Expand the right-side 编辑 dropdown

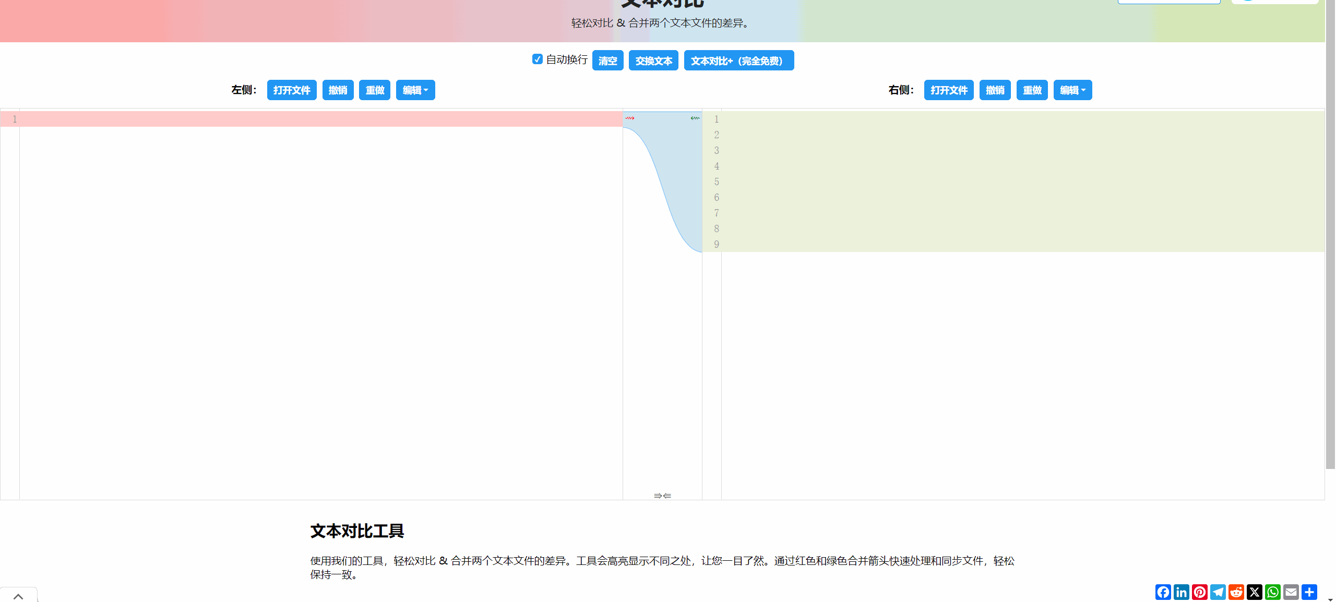[1072, 90]
